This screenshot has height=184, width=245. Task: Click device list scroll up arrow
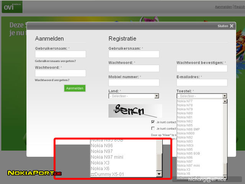225,101
